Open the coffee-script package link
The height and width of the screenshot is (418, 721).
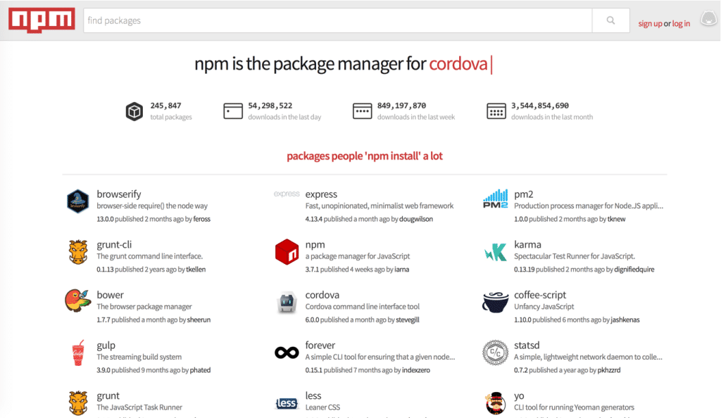[540, 294]
